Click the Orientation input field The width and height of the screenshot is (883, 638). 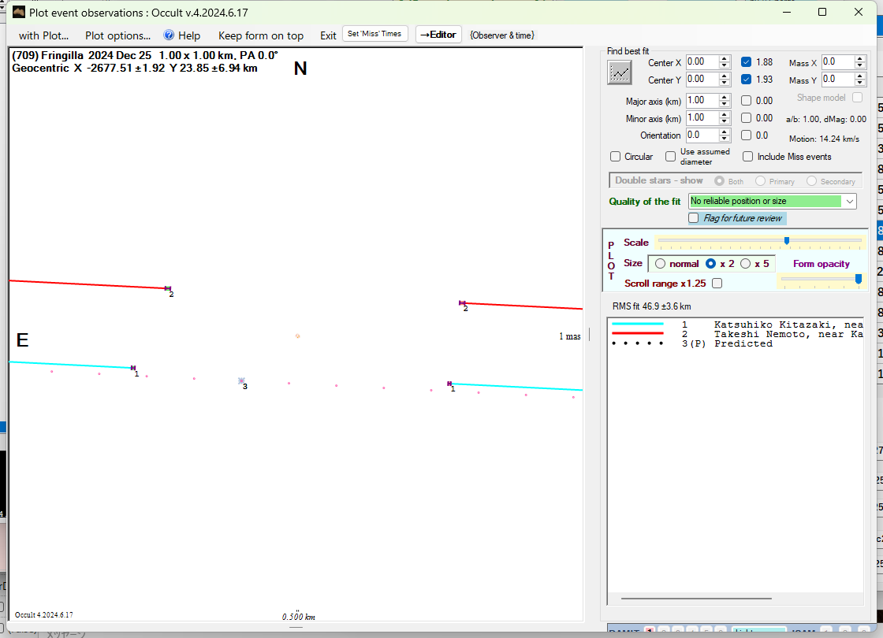pos(701,135)
